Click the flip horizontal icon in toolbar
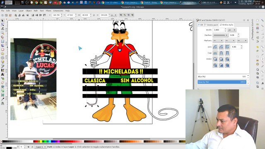The image size is (265, 149). click(x=24, y=15)
